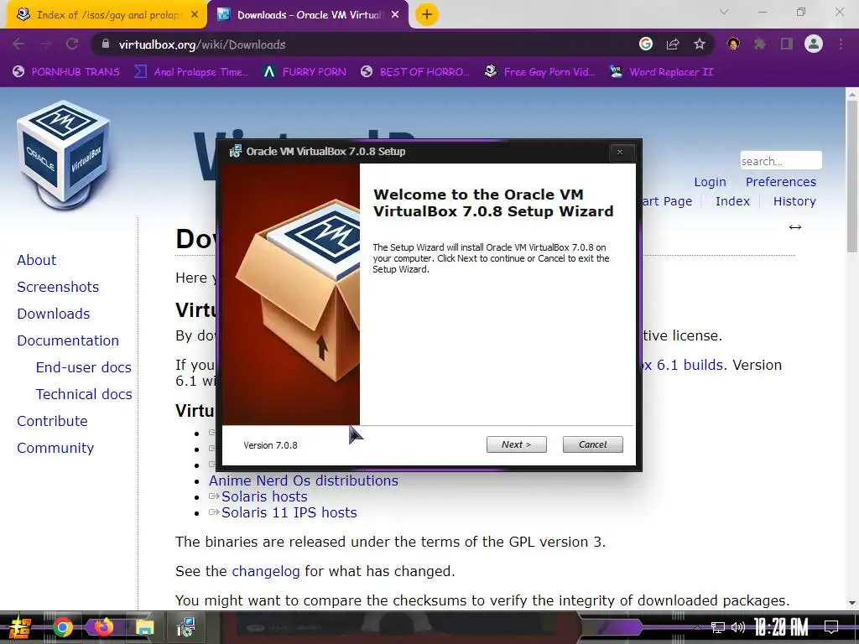
Task: Close the Index of /isos tab
Action: (x=195, y=15)
